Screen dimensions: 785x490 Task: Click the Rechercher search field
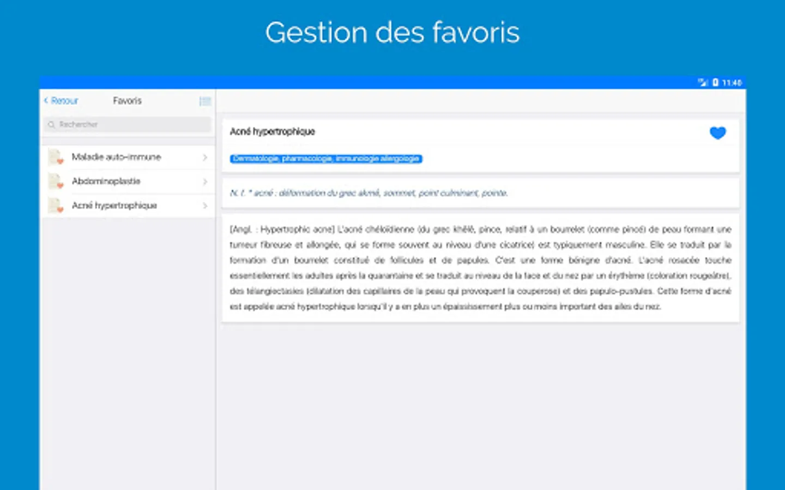click(128, 125)
